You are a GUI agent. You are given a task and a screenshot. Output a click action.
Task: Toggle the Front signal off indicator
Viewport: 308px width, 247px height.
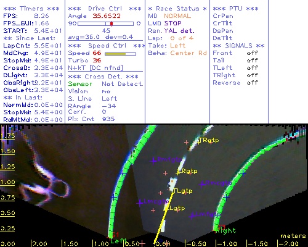(252, 53)
